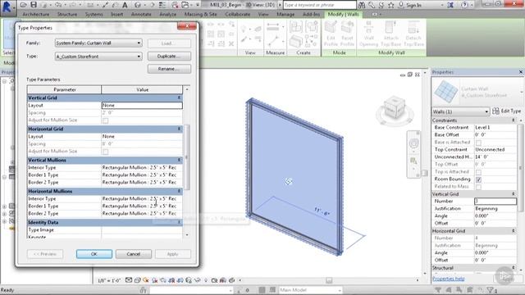Click the ViewCube in the 3D view
The height and width of the screenshot is (295, 525).
point(395,108)
